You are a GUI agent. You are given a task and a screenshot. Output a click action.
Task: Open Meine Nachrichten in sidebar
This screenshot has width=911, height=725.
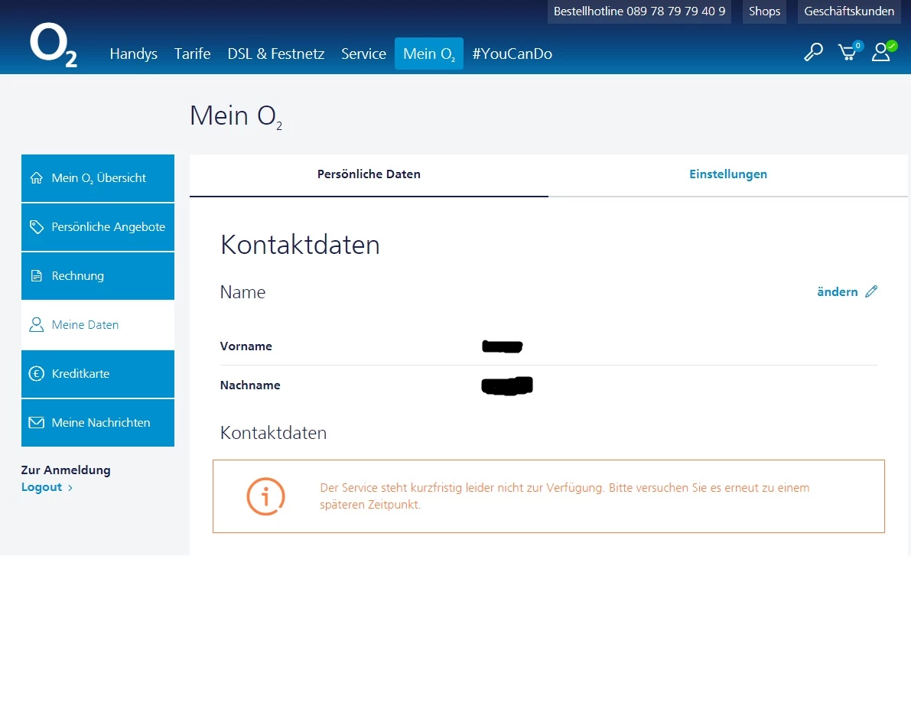(98, 422)
